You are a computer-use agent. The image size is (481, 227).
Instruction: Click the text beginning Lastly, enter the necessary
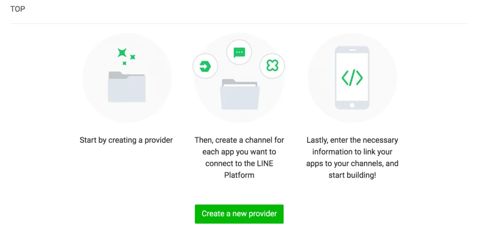click(352, 157)
